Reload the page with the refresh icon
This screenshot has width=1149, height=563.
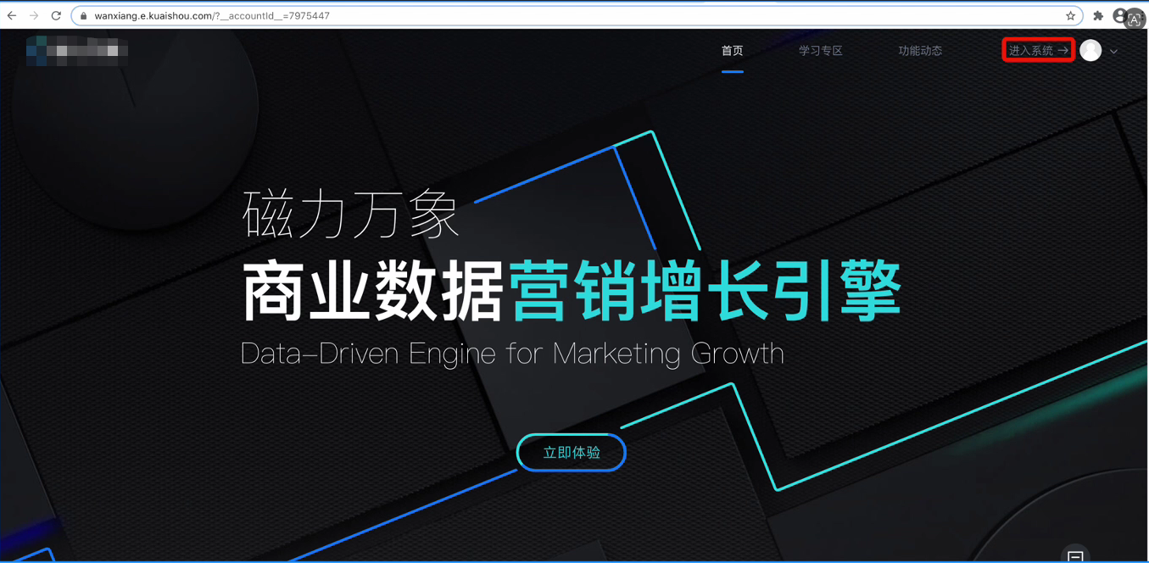56,14
